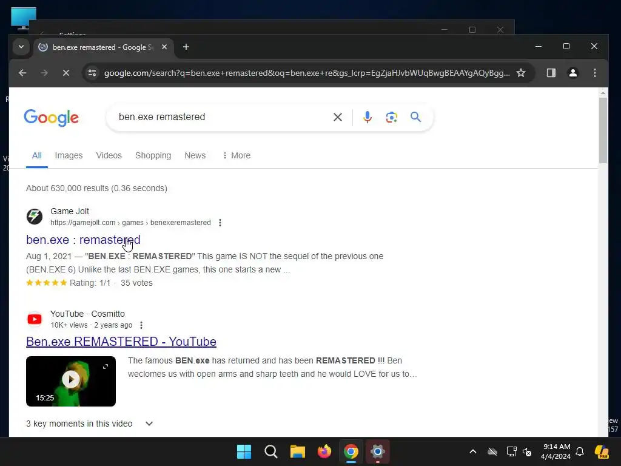Click the Chrome taskbar icon
The width and height of the screenshot is (621, 466).
pos(351,451)
